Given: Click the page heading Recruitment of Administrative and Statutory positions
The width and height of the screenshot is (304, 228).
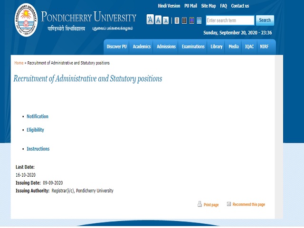Looking at the screenshot, I should pyautogui.click(x=88, y=79).
